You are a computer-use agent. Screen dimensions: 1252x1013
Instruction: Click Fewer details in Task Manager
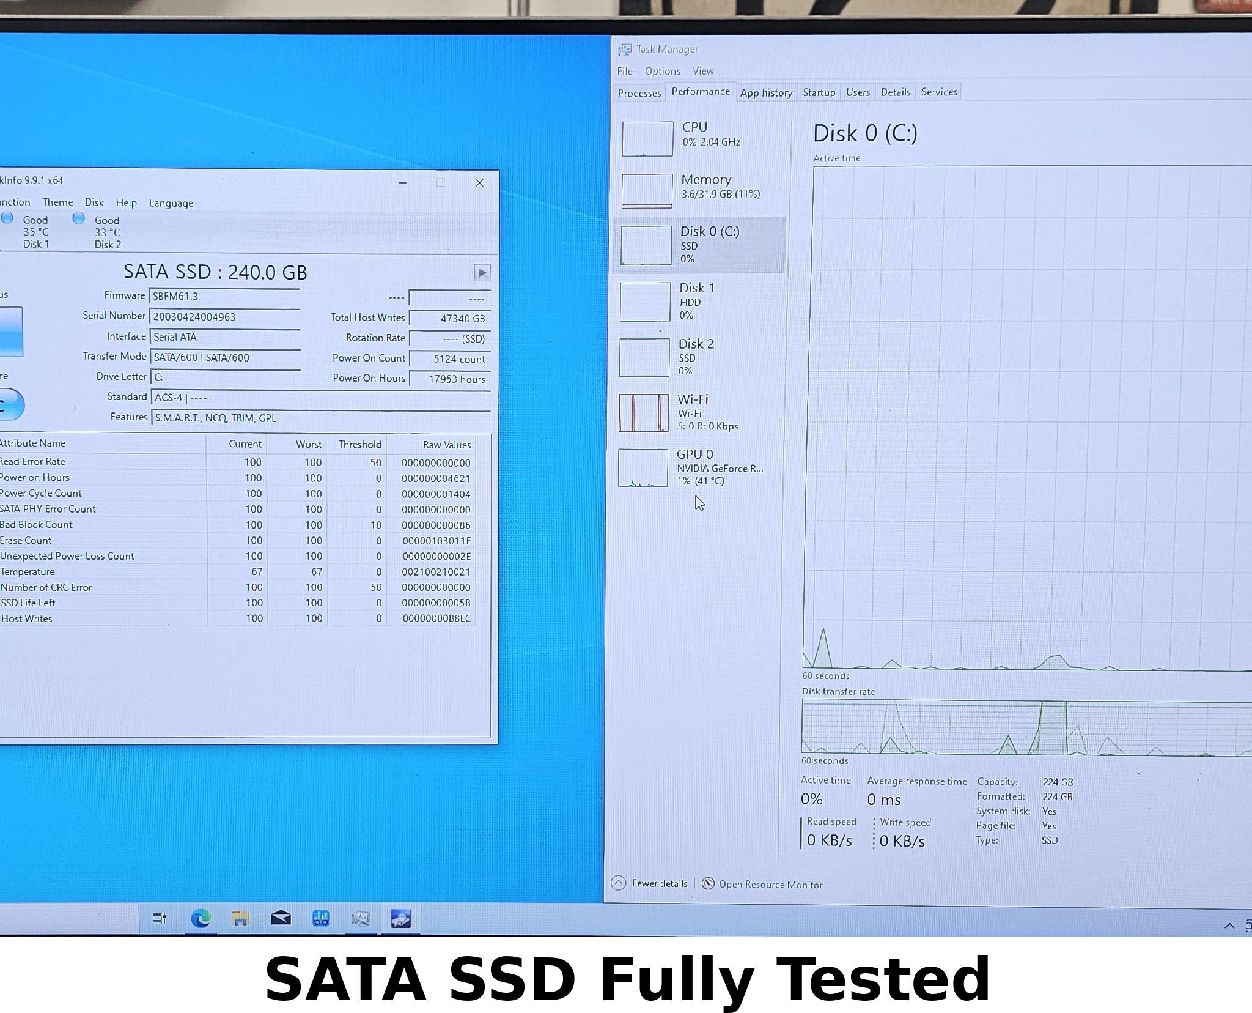(x=649, y=883)
